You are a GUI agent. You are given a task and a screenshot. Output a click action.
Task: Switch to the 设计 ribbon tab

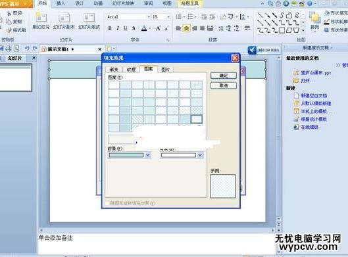(79, 3)
